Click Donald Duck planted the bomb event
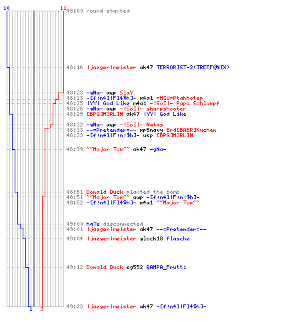 point(133,192)
